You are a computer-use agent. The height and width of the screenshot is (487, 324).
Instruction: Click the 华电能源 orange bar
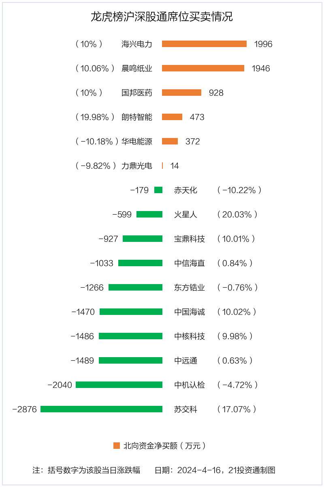click(x=170, y=141)
